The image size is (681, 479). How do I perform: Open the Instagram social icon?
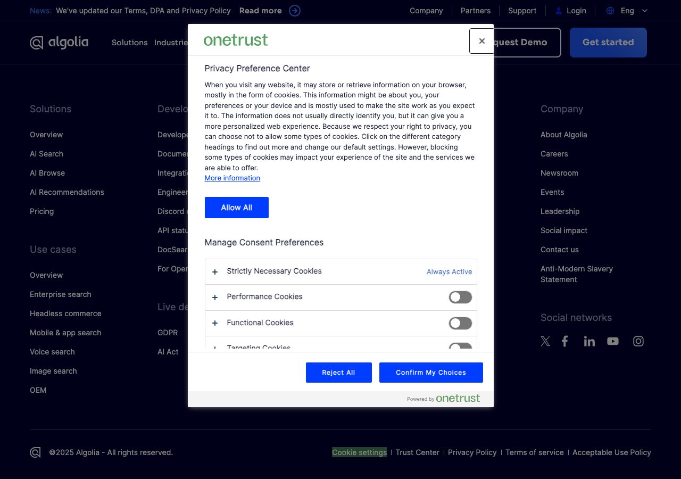click(638, 341)
